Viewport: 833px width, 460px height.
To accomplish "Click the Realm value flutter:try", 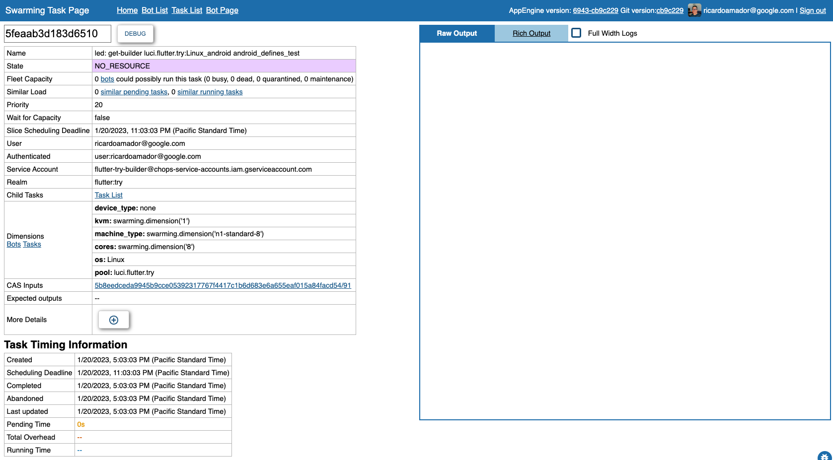I will [109, 182].
